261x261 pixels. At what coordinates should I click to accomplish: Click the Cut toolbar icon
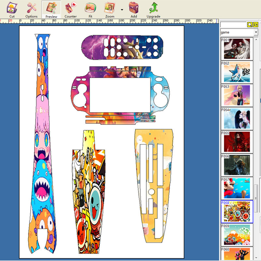pyautogui.click(x=12, y=9)
